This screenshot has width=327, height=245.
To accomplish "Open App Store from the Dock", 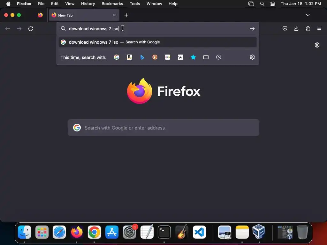I will point(112,232).
